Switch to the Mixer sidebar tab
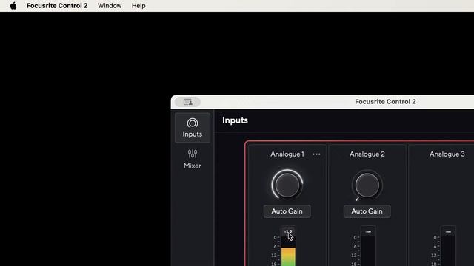Viewport: 474px width, 266px height. click(x=193, y=159)
